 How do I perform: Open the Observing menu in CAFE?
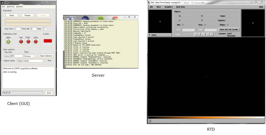11,6
